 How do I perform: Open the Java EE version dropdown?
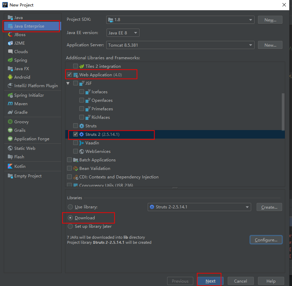123,33
